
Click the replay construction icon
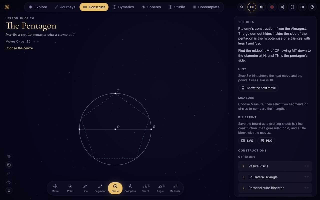[9, 156]
